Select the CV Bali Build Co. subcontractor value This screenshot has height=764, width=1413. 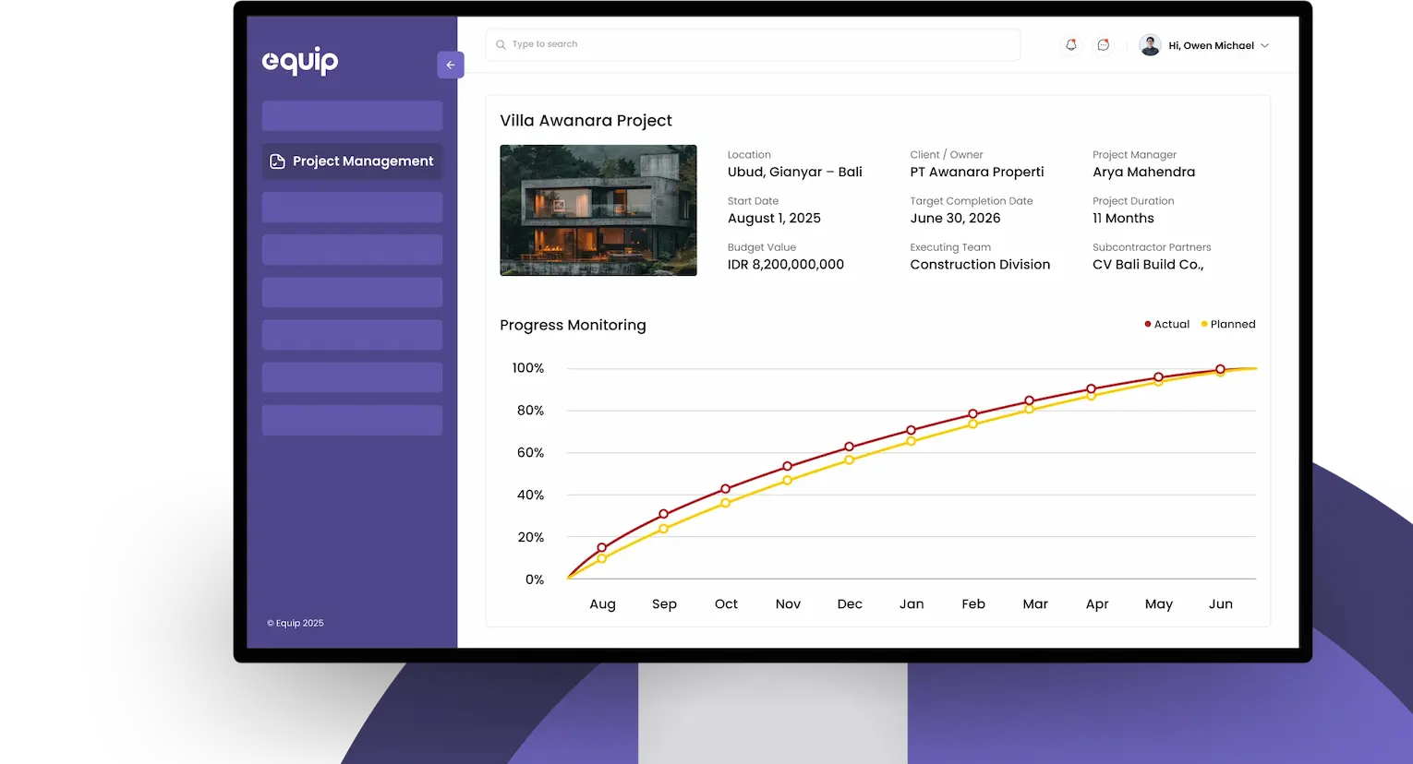pyautogui.click(x=1148, y=264)
